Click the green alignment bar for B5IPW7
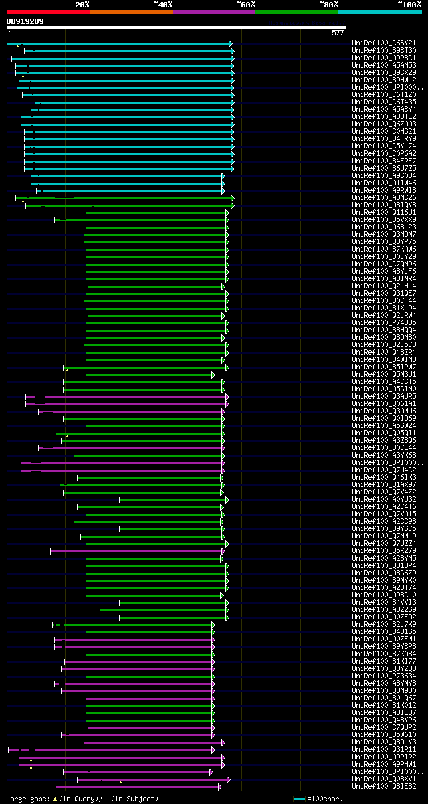This screenshot has width=428, height=804. [146, 367]
